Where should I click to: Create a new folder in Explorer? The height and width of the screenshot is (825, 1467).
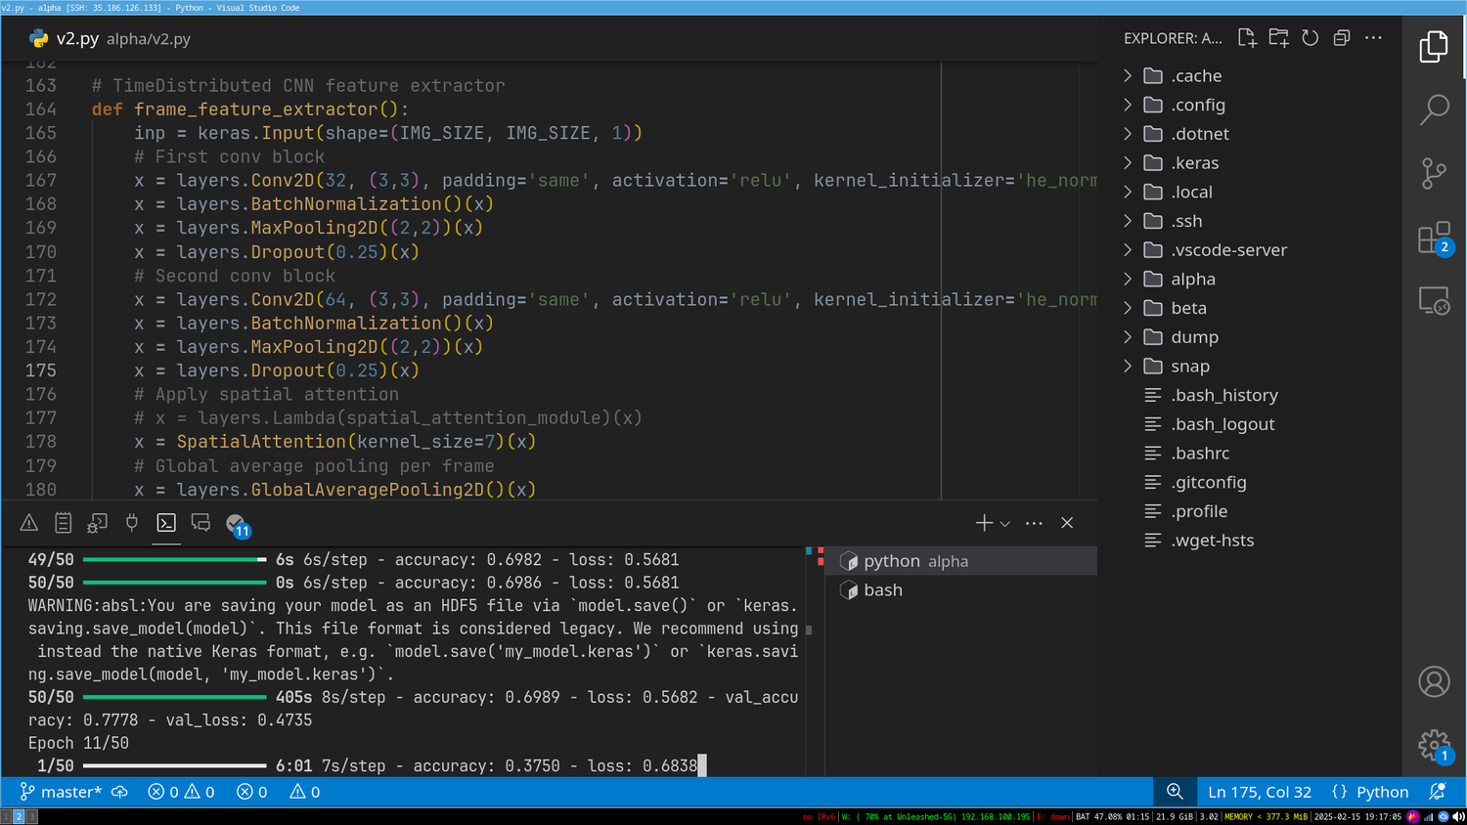point(1278,38)
